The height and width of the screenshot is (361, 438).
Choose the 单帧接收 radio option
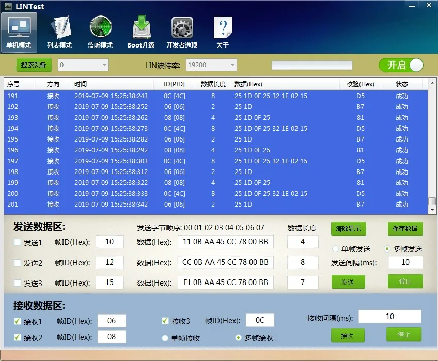coord(165,338)
